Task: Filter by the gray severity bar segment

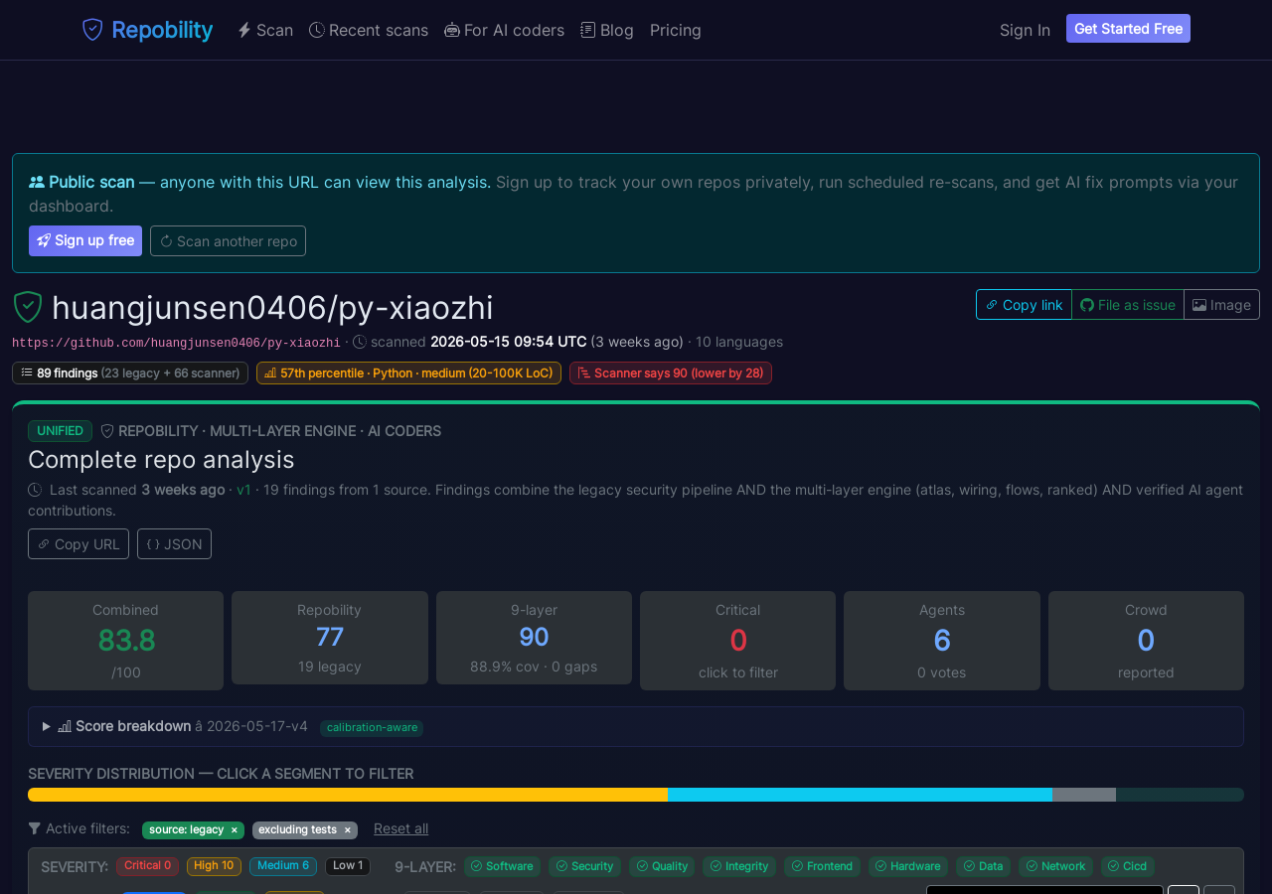Action: pos(1084,795)
